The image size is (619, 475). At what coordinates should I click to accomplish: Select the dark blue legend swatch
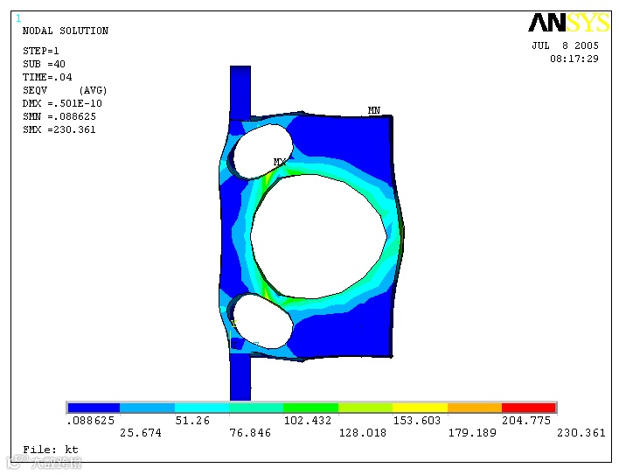[x=94, y=408]
